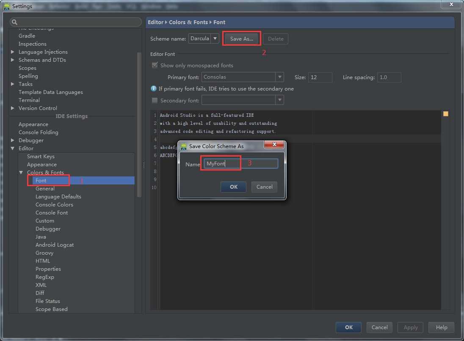This screenshot has height=341, width=464.
Task: Open the Primary font Consolas dropdown
Action: 279,77
